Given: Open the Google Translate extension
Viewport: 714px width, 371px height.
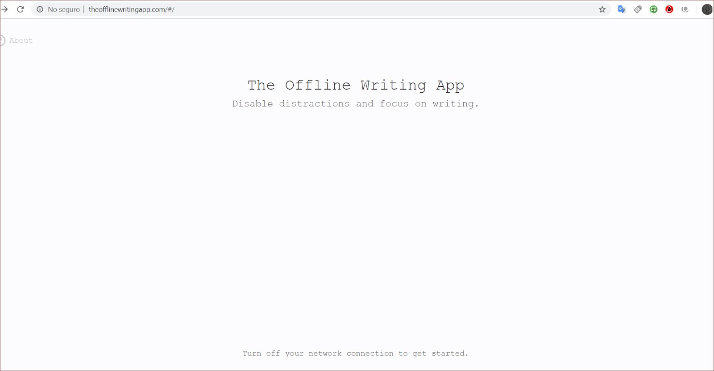Looking at the screenshot, I should pos(622,9).
